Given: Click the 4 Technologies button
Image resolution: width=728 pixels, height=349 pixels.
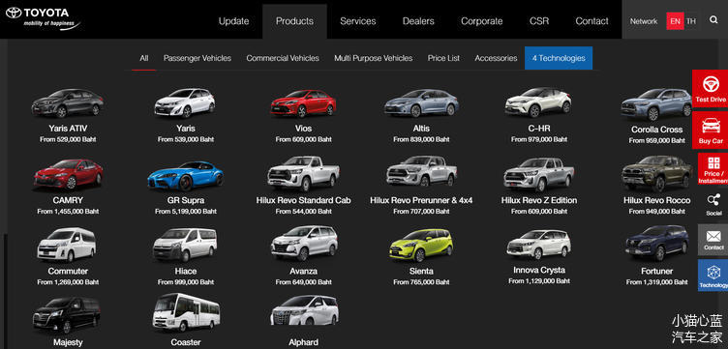Looking at the screenshot, I should coord(559,58).
